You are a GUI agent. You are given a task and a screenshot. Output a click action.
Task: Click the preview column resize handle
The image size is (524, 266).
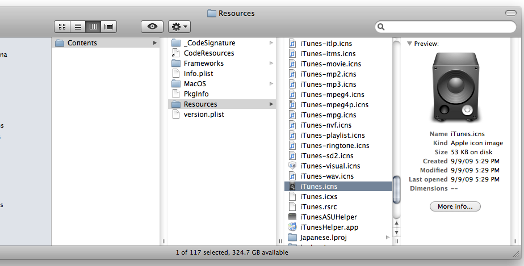click(515, 241)
